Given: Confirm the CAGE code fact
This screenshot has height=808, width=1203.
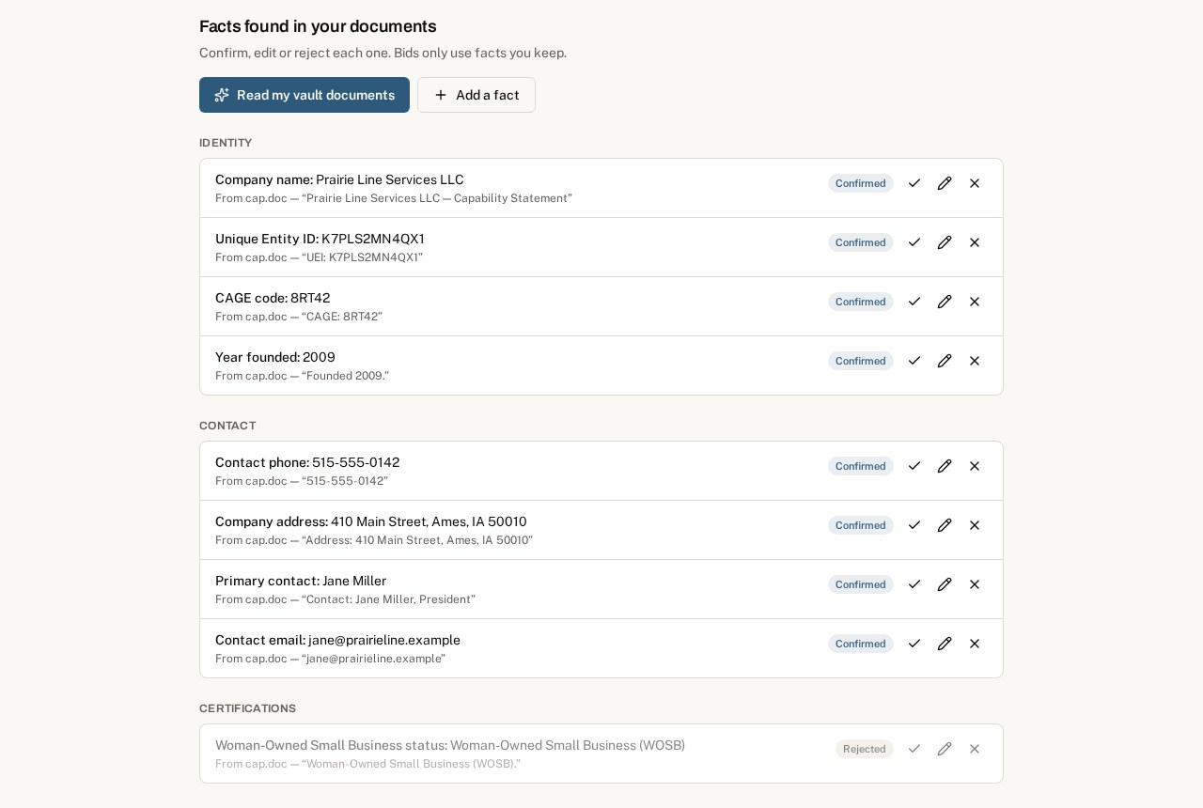Looking at the screenshot, I should [x=914, y=302].
